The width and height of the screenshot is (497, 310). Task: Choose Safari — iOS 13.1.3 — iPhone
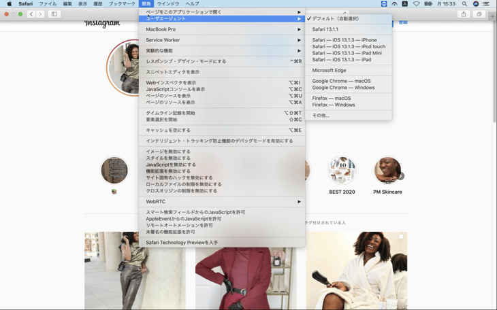click(x=344, y=40)
